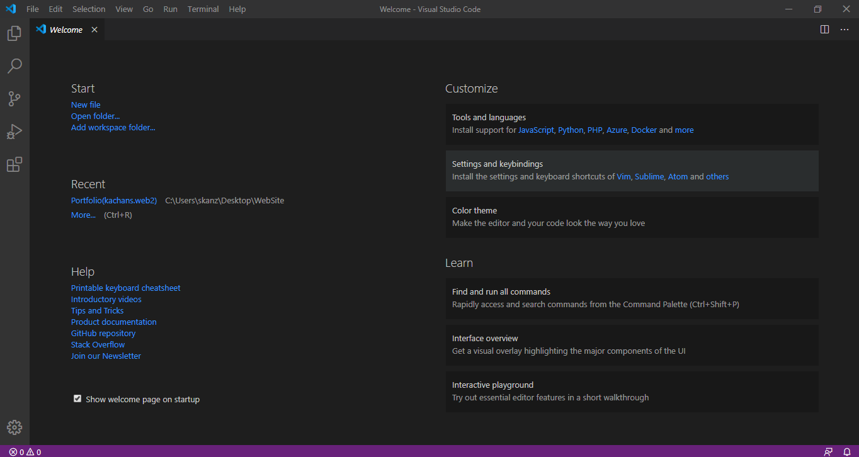This screenshot has width=859, height=457.
Task: Click the others keybindings link
Action: click(717, 176)
